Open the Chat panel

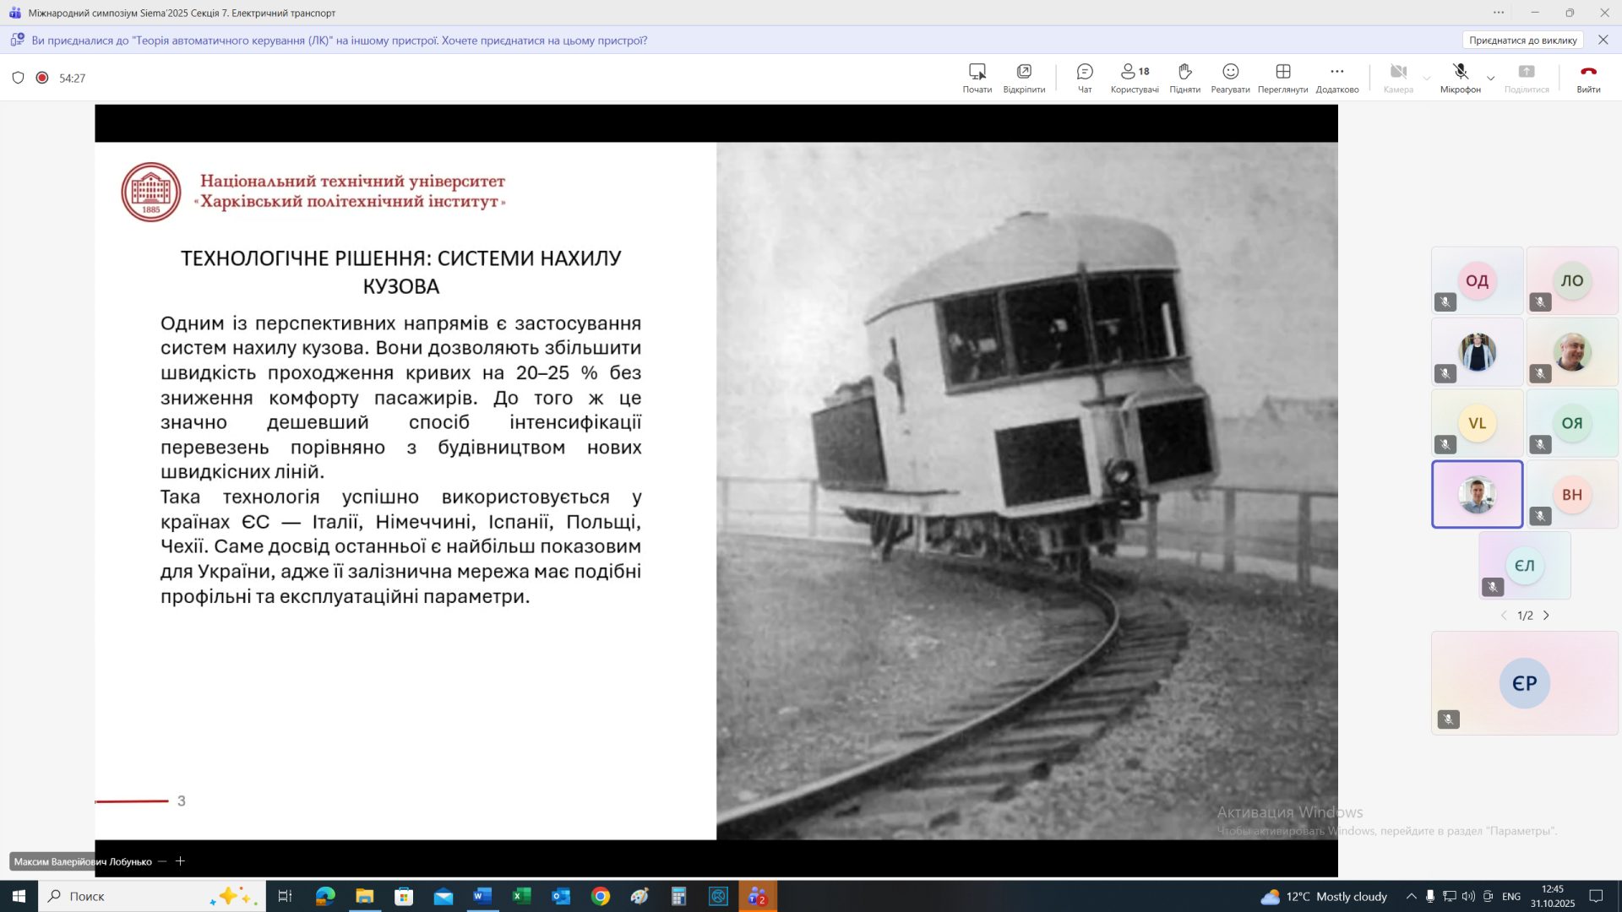coord(1085,77)
